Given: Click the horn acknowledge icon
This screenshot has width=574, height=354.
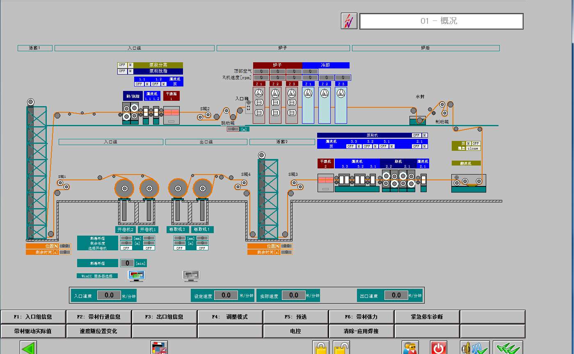Looking at the screenshot, I should (x=474, y=348).
